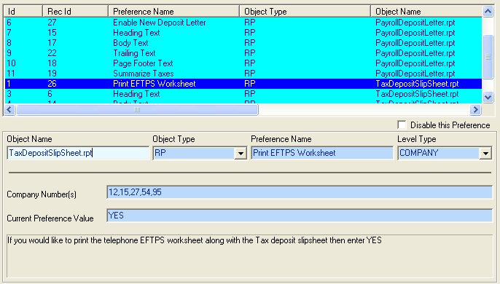Click the horizontal scroll left arrow
Image resolution: width=500 pixels, height=284 pixels.
click(x=9, y=110)
